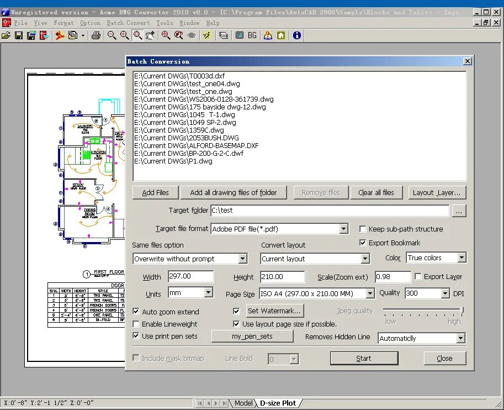The height and width of the screenshot is (410, 504).
Task: Enable the Export Layer checkbox
Action: (x=418, y=276)
